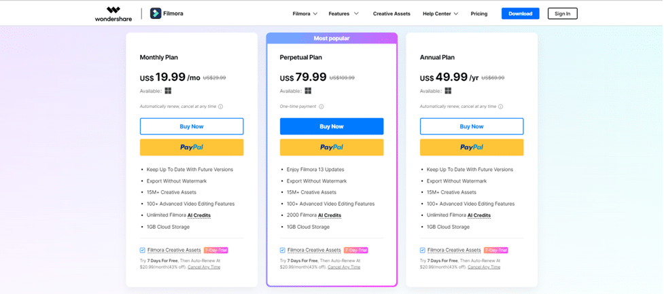Click info icon beside Annual auto-renew note

coord(501,107)
